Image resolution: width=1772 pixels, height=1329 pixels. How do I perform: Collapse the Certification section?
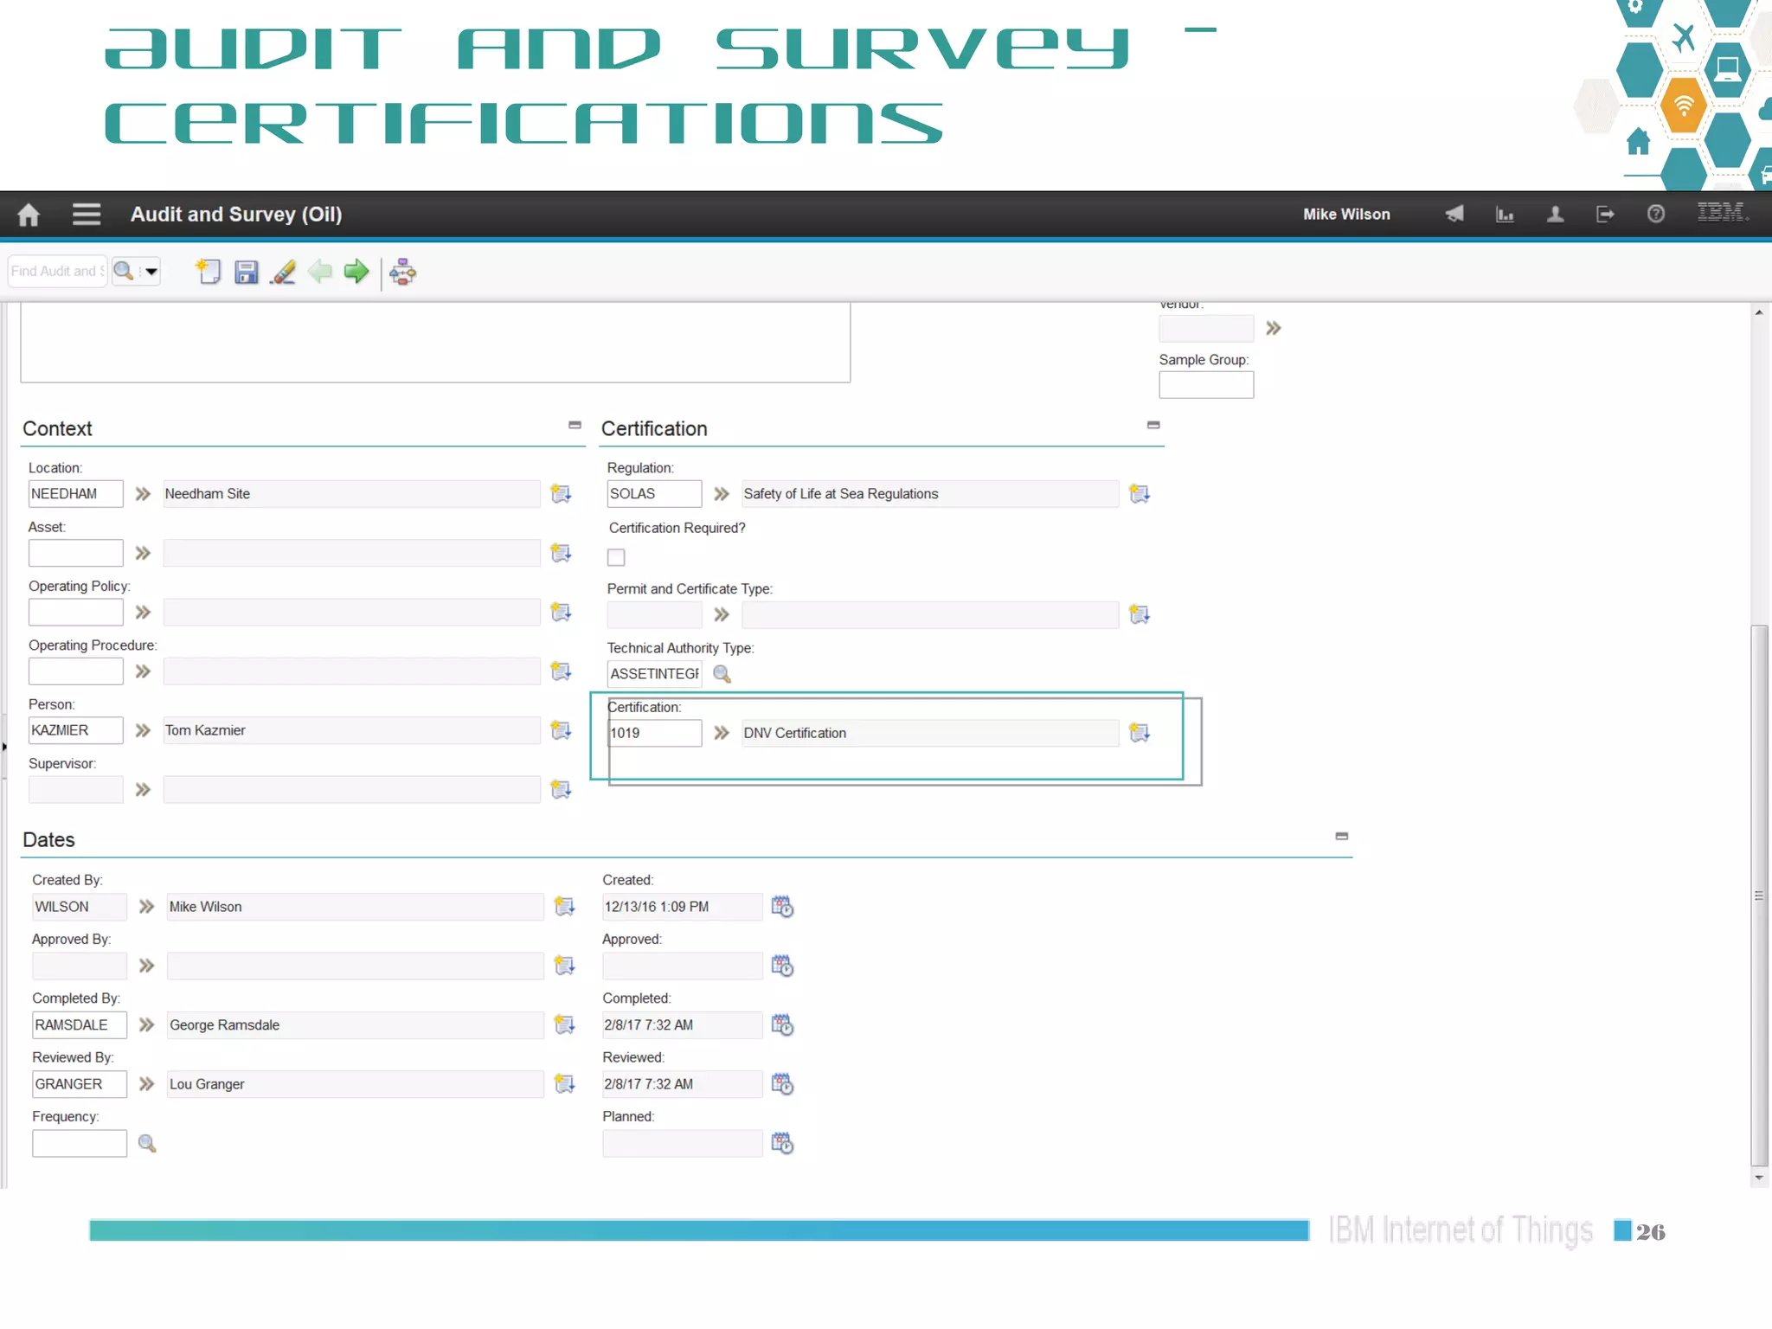(x=1153, y=425)
